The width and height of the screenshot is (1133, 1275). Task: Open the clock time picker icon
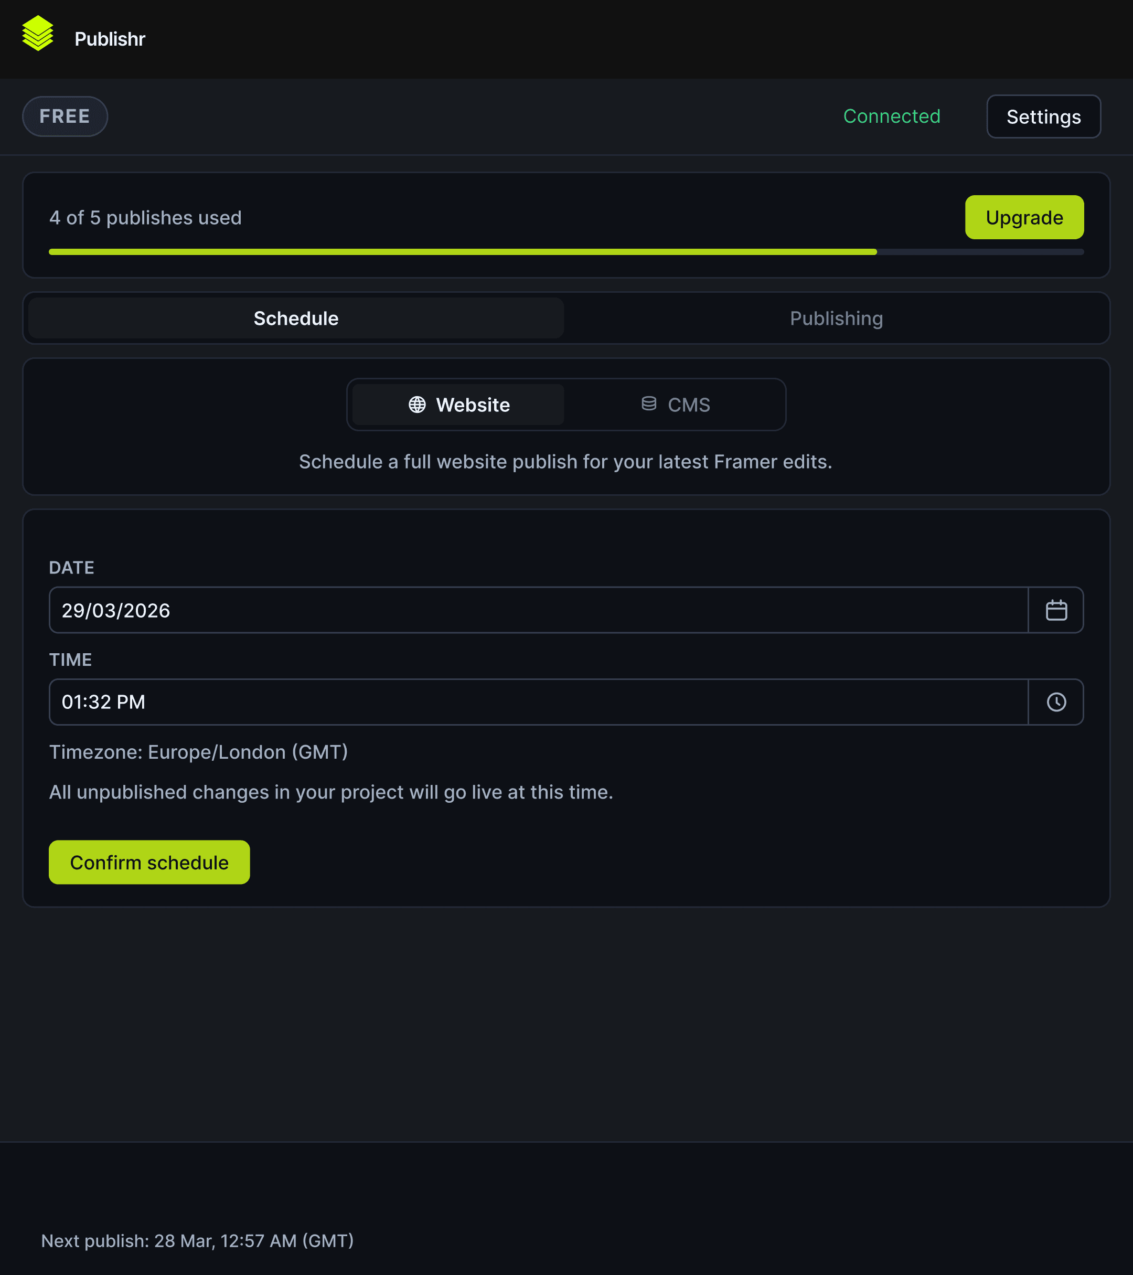click(x=1056, y=702)
